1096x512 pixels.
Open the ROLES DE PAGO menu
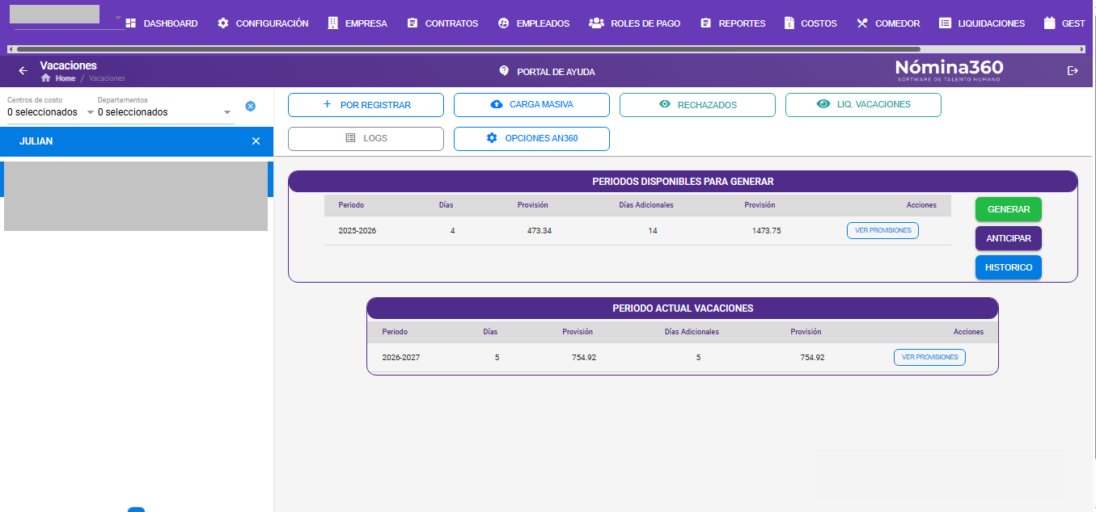click(x=634, y=23)
